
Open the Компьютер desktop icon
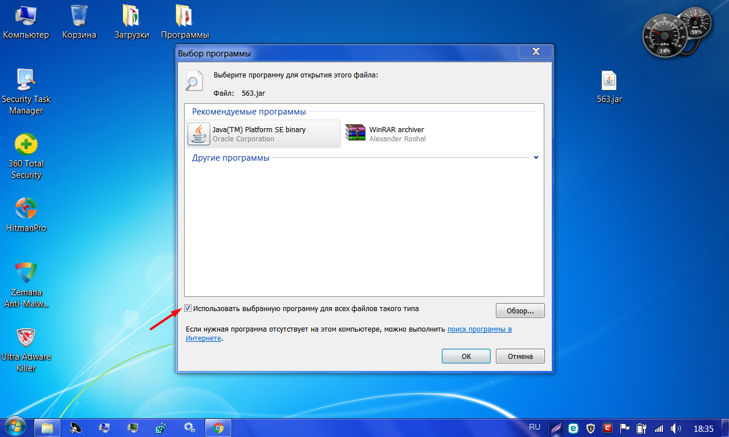(x=26, y=23)
